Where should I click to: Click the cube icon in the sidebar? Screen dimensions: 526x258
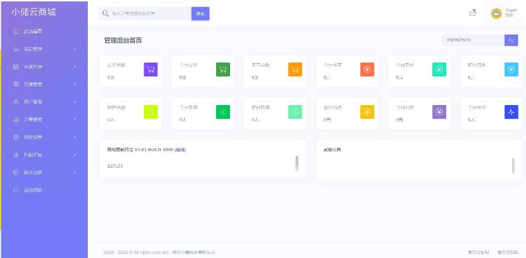point(15,172)
